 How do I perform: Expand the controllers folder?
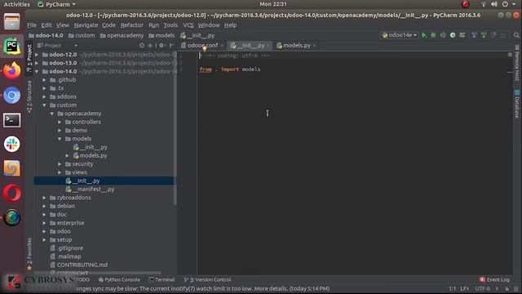[x=60, y=122]
